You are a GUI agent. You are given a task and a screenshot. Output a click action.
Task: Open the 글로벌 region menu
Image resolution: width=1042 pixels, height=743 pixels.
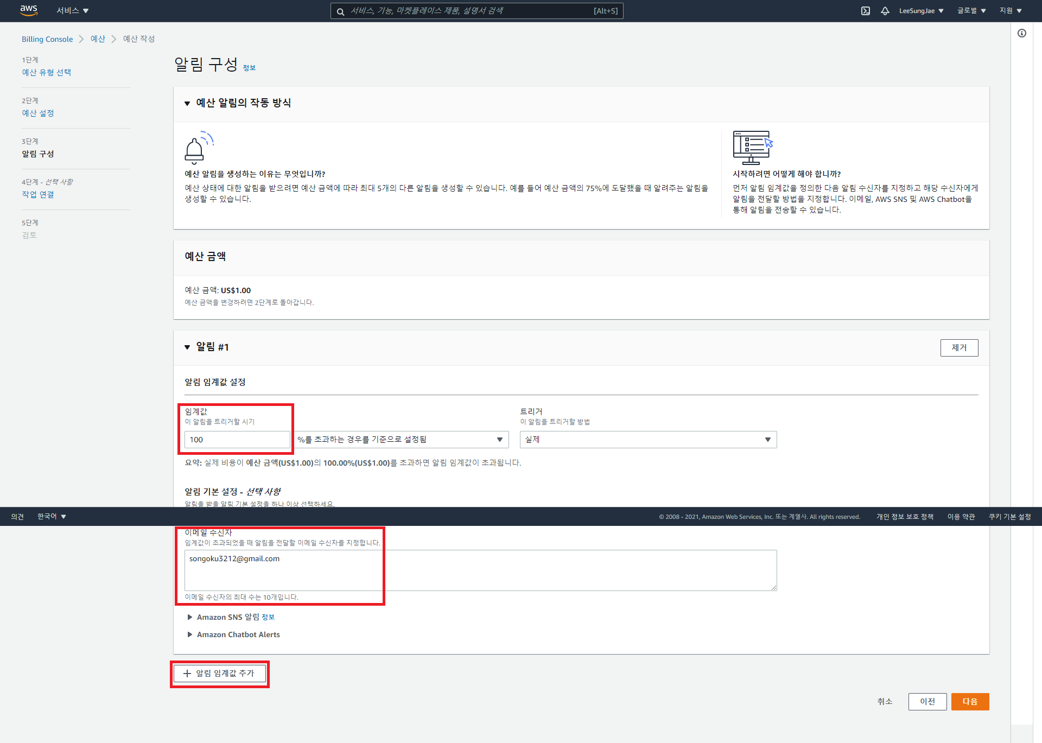point(971,11)
